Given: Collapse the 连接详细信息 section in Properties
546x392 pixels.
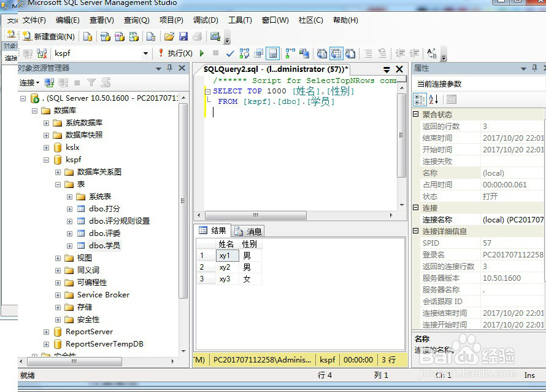Looking at the screenshot, I should tap(415, 231).
